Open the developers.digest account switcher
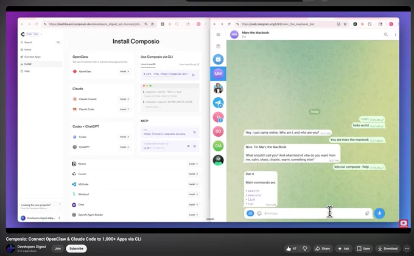Image resolution: width=414 pixels, height=256 pixels. coord(41,218)
